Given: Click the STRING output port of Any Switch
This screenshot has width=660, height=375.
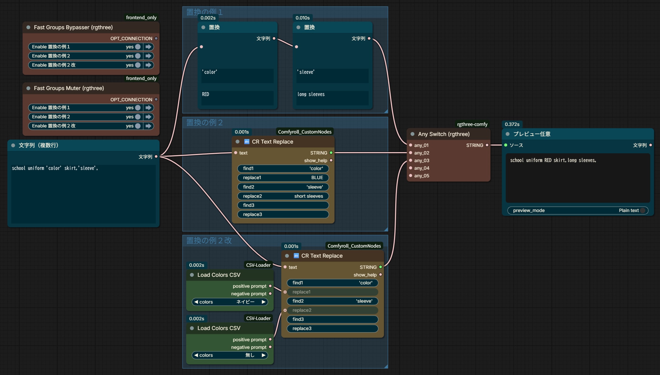Looking at the screenshot, I should [487, 145].
